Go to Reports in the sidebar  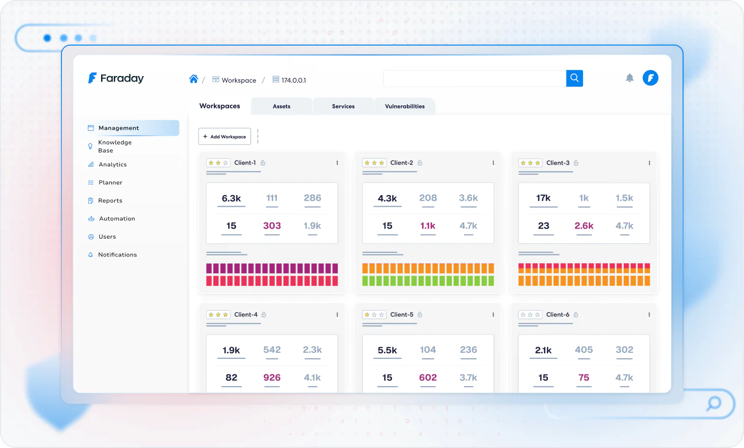pyautogui.click(x=110, y=201)
